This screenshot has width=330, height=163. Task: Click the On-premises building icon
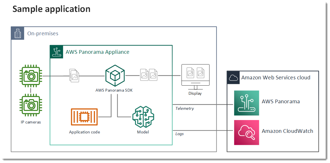tap(18, 33)
